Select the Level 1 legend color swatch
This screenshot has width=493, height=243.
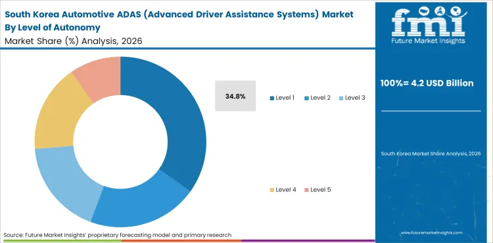(272, 98)
